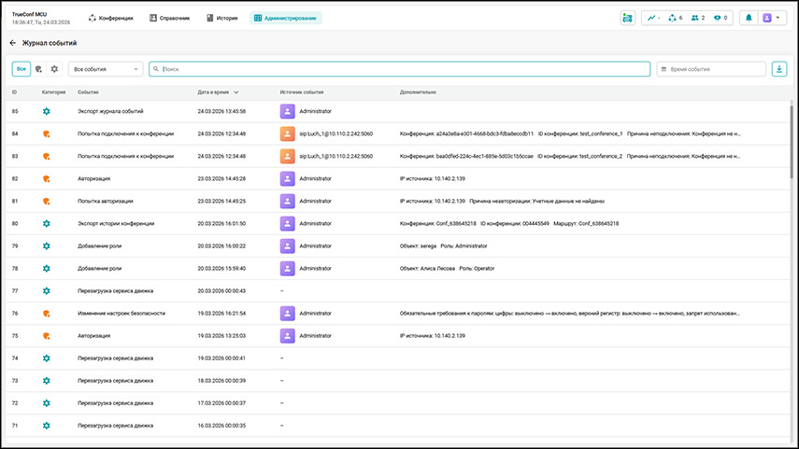Click the server status icon in header
Image resolution: width=799 pixels, height=449 pixels.
click(627, 18)
